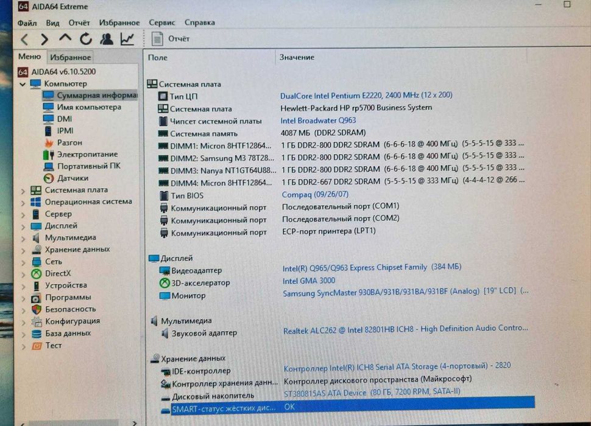The image size is (591, 426).
Task: Select the Имя компьютера tree icon
Action: (48, 107)
